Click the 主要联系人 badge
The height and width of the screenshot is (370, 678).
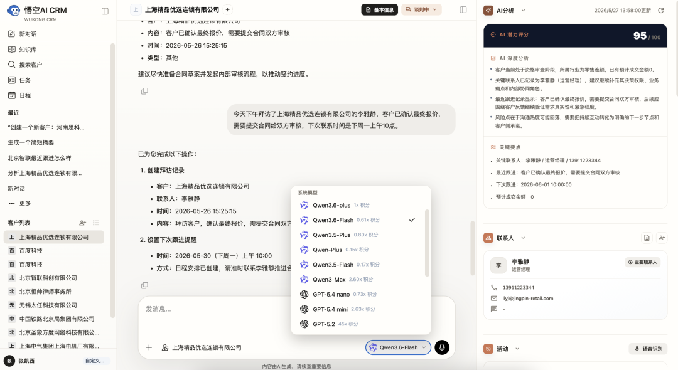click(643, 262)
